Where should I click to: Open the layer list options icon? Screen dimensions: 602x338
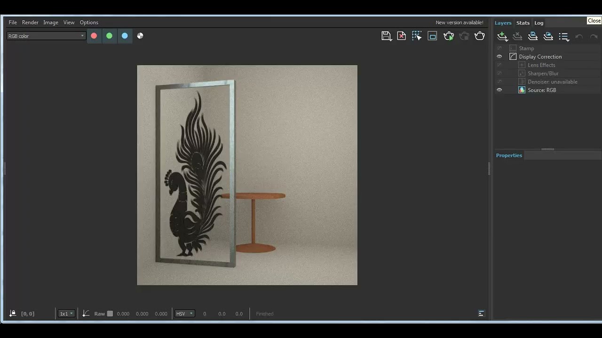(x=564, y=37)
